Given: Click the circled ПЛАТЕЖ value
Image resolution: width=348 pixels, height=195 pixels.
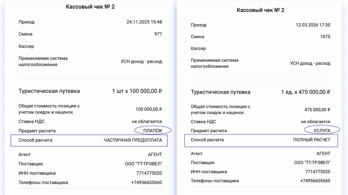Looking at the screenshot, I should click(153, 131).
